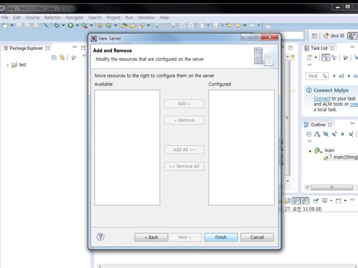Click the Skip All Breakpoints icon
This screenshot has width=358, height=268.
coord(46,25)
